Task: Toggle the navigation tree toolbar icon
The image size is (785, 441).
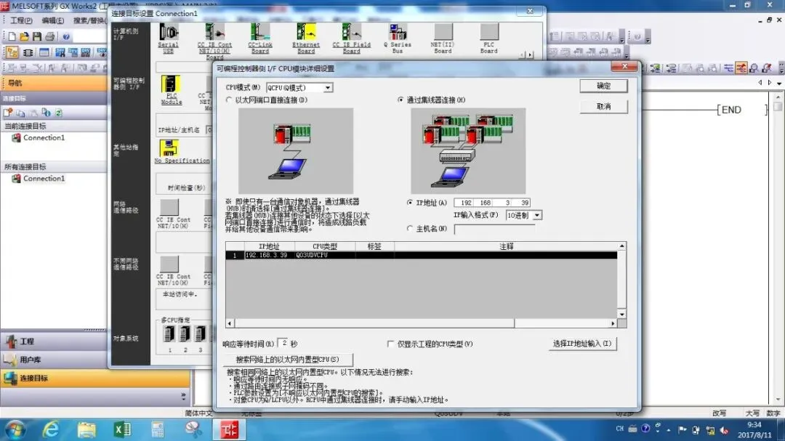Action: pyautogui.click(x=12, y=52)
